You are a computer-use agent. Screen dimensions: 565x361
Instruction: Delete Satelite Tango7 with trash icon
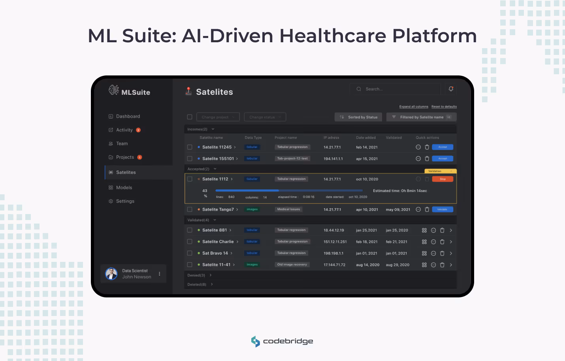coord(427,209)
